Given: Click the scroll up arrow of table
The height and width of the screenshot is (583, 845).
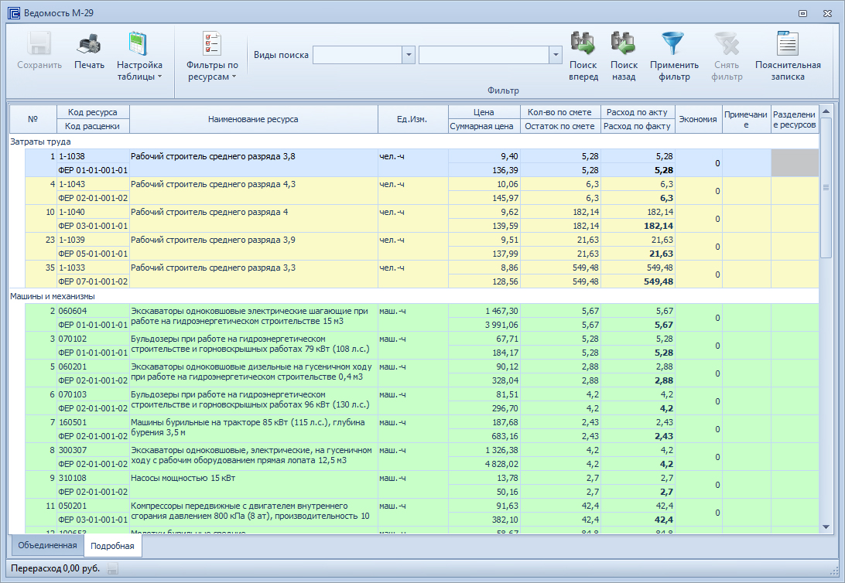Looking at the screenshot, I should 826,111.
